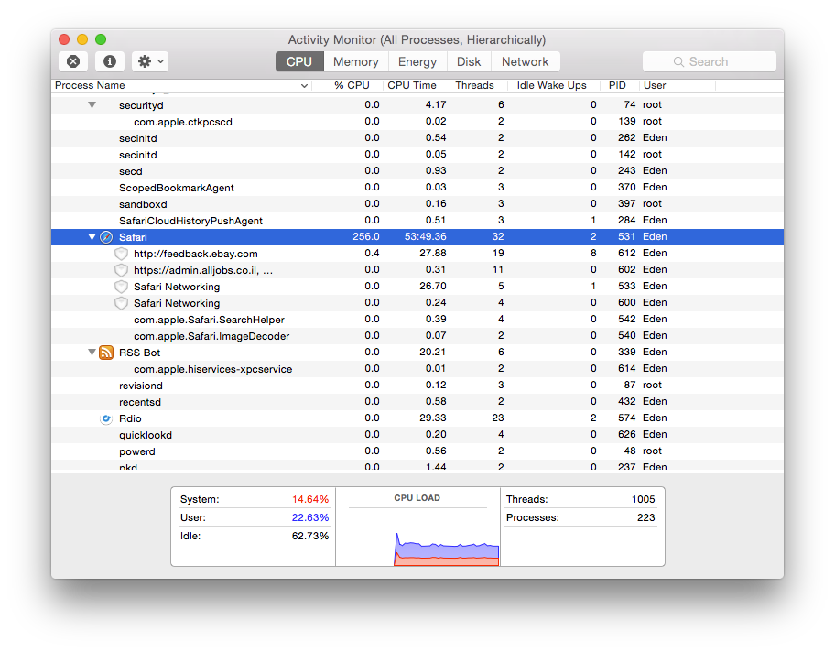Screen dimensions: 835x652
Task: Click the search magnifier icon
Action: coord(678,61)
